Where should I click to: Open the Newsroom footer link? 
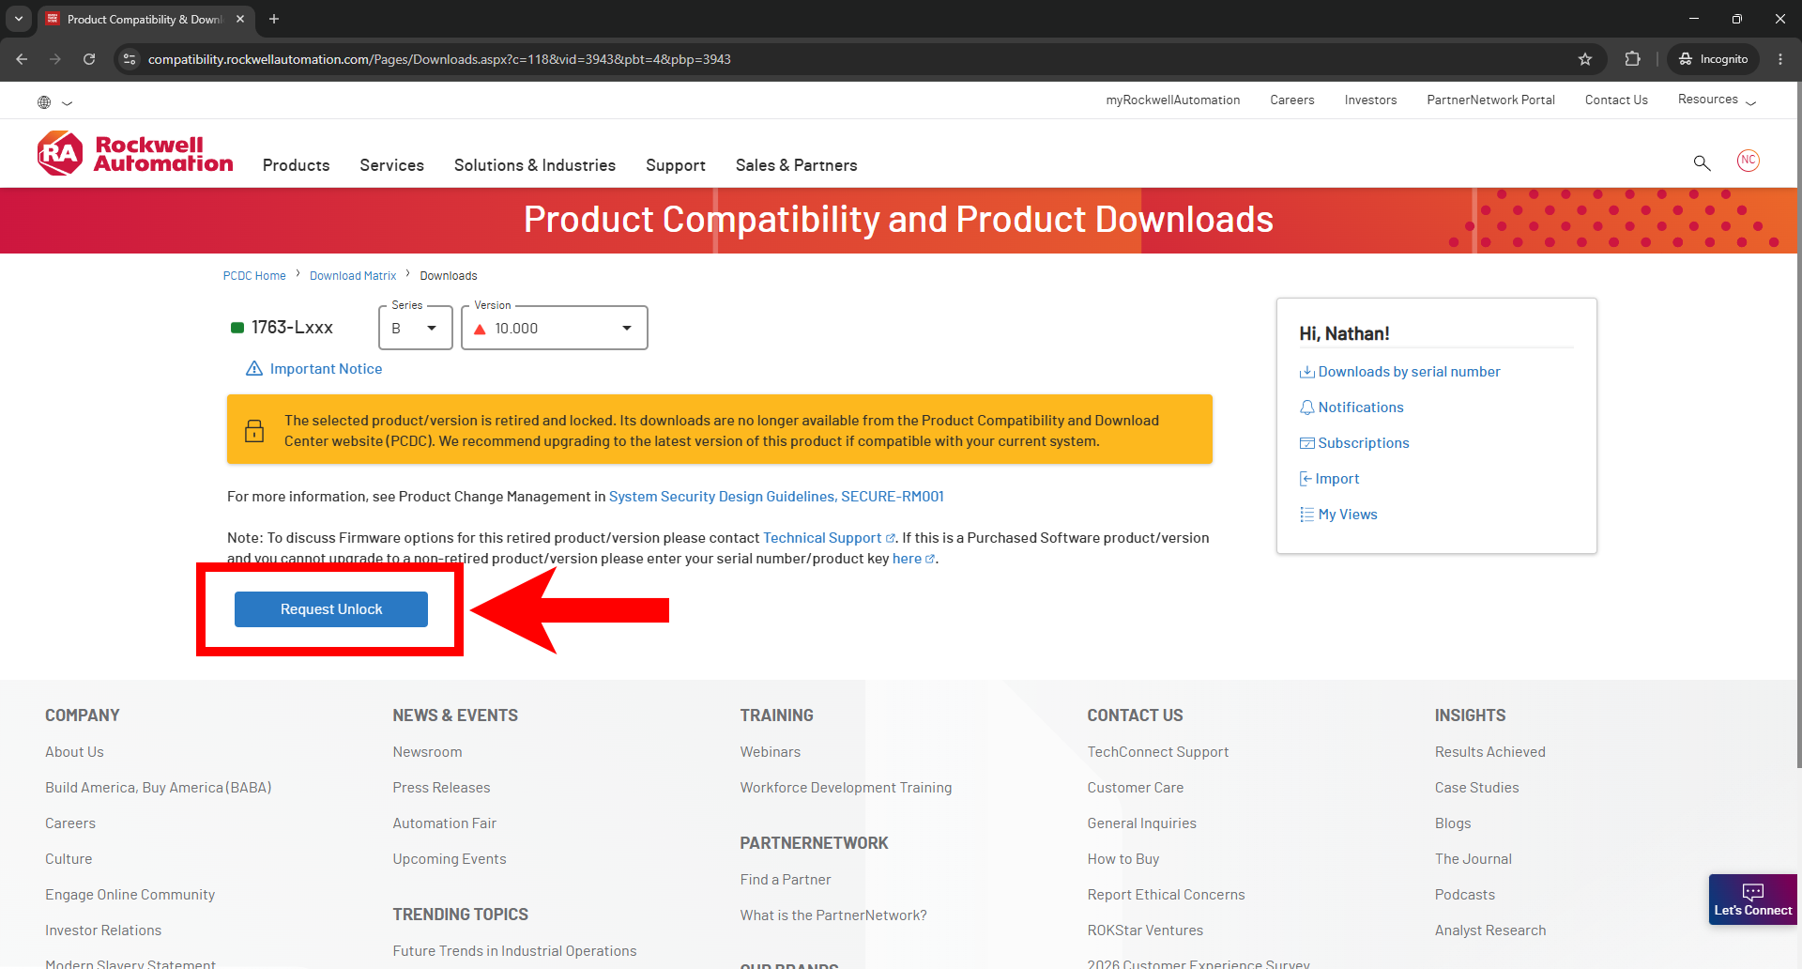coord(427,752)
